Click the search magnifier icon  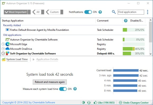pyautogui.click(x=114, y=12)
